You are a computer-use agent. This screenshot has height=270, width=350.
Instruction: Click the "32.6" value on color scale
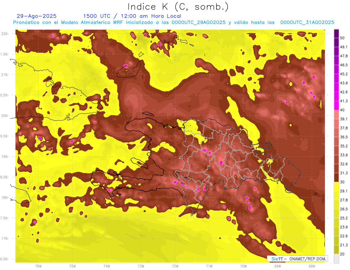[x=343, y=164]
